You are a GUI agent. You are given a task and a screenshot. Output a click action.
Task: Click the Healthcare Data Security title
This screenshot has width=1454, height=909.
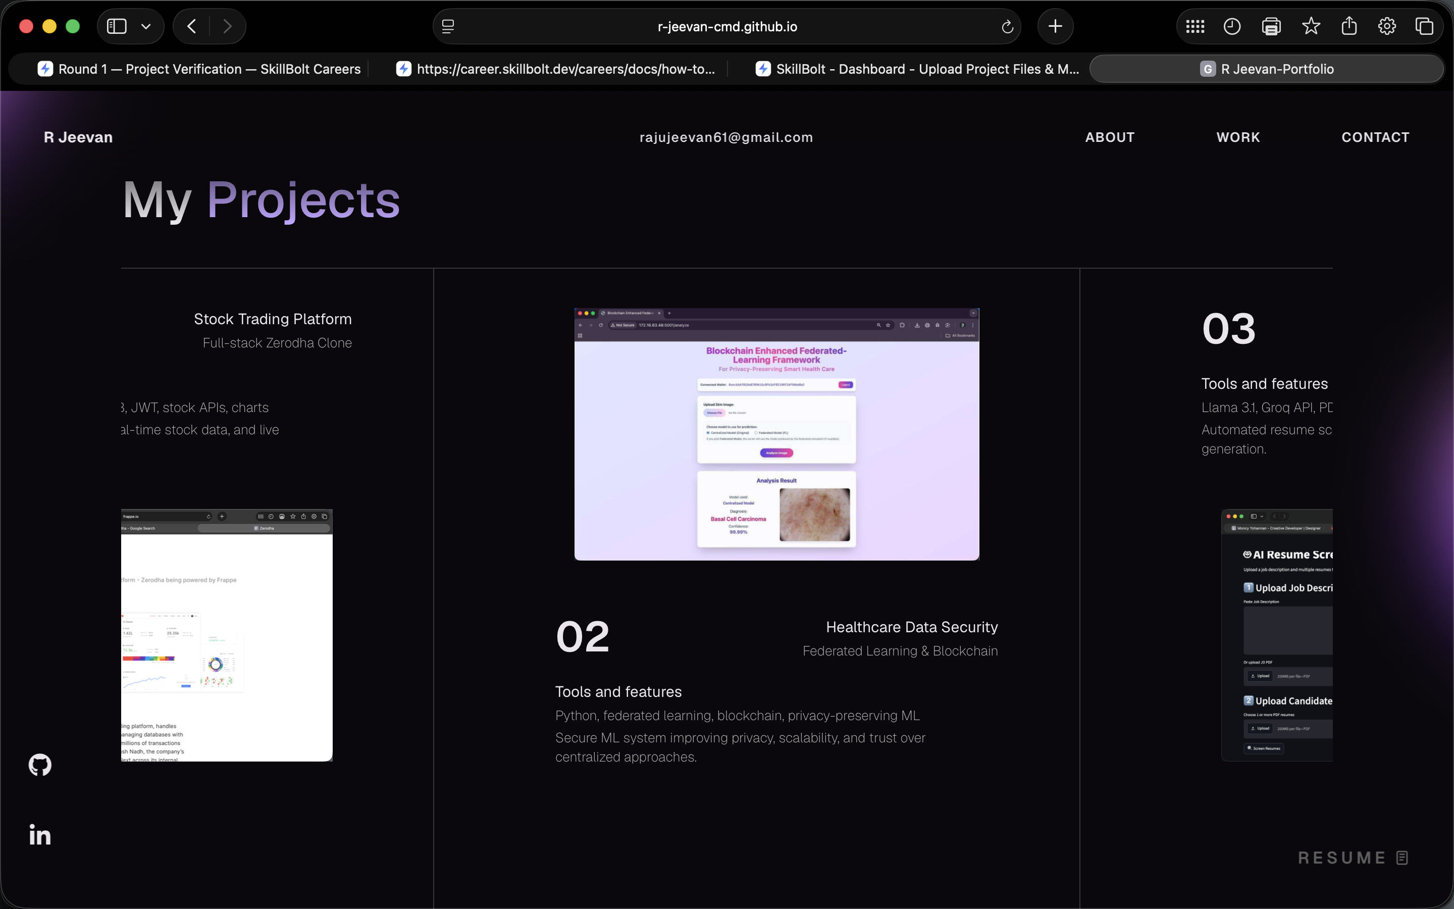point(911,627)
